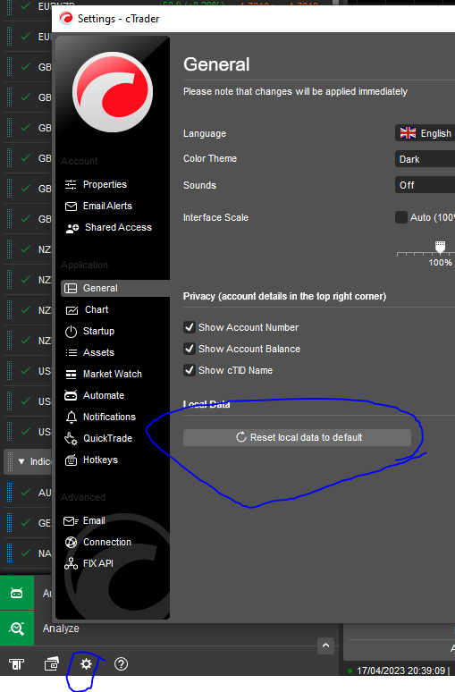Click the store icon in bottom toolbar
The height and width of the screenshot is (692, 455).
pos(16,663)
